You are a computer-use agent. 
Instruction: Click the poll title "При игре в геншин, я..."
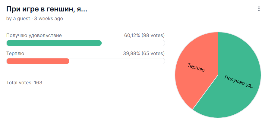pyautogui.click(x=47, y=9)
